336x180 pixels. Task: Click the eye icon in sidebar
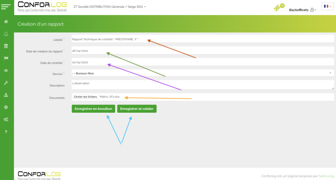6,71
